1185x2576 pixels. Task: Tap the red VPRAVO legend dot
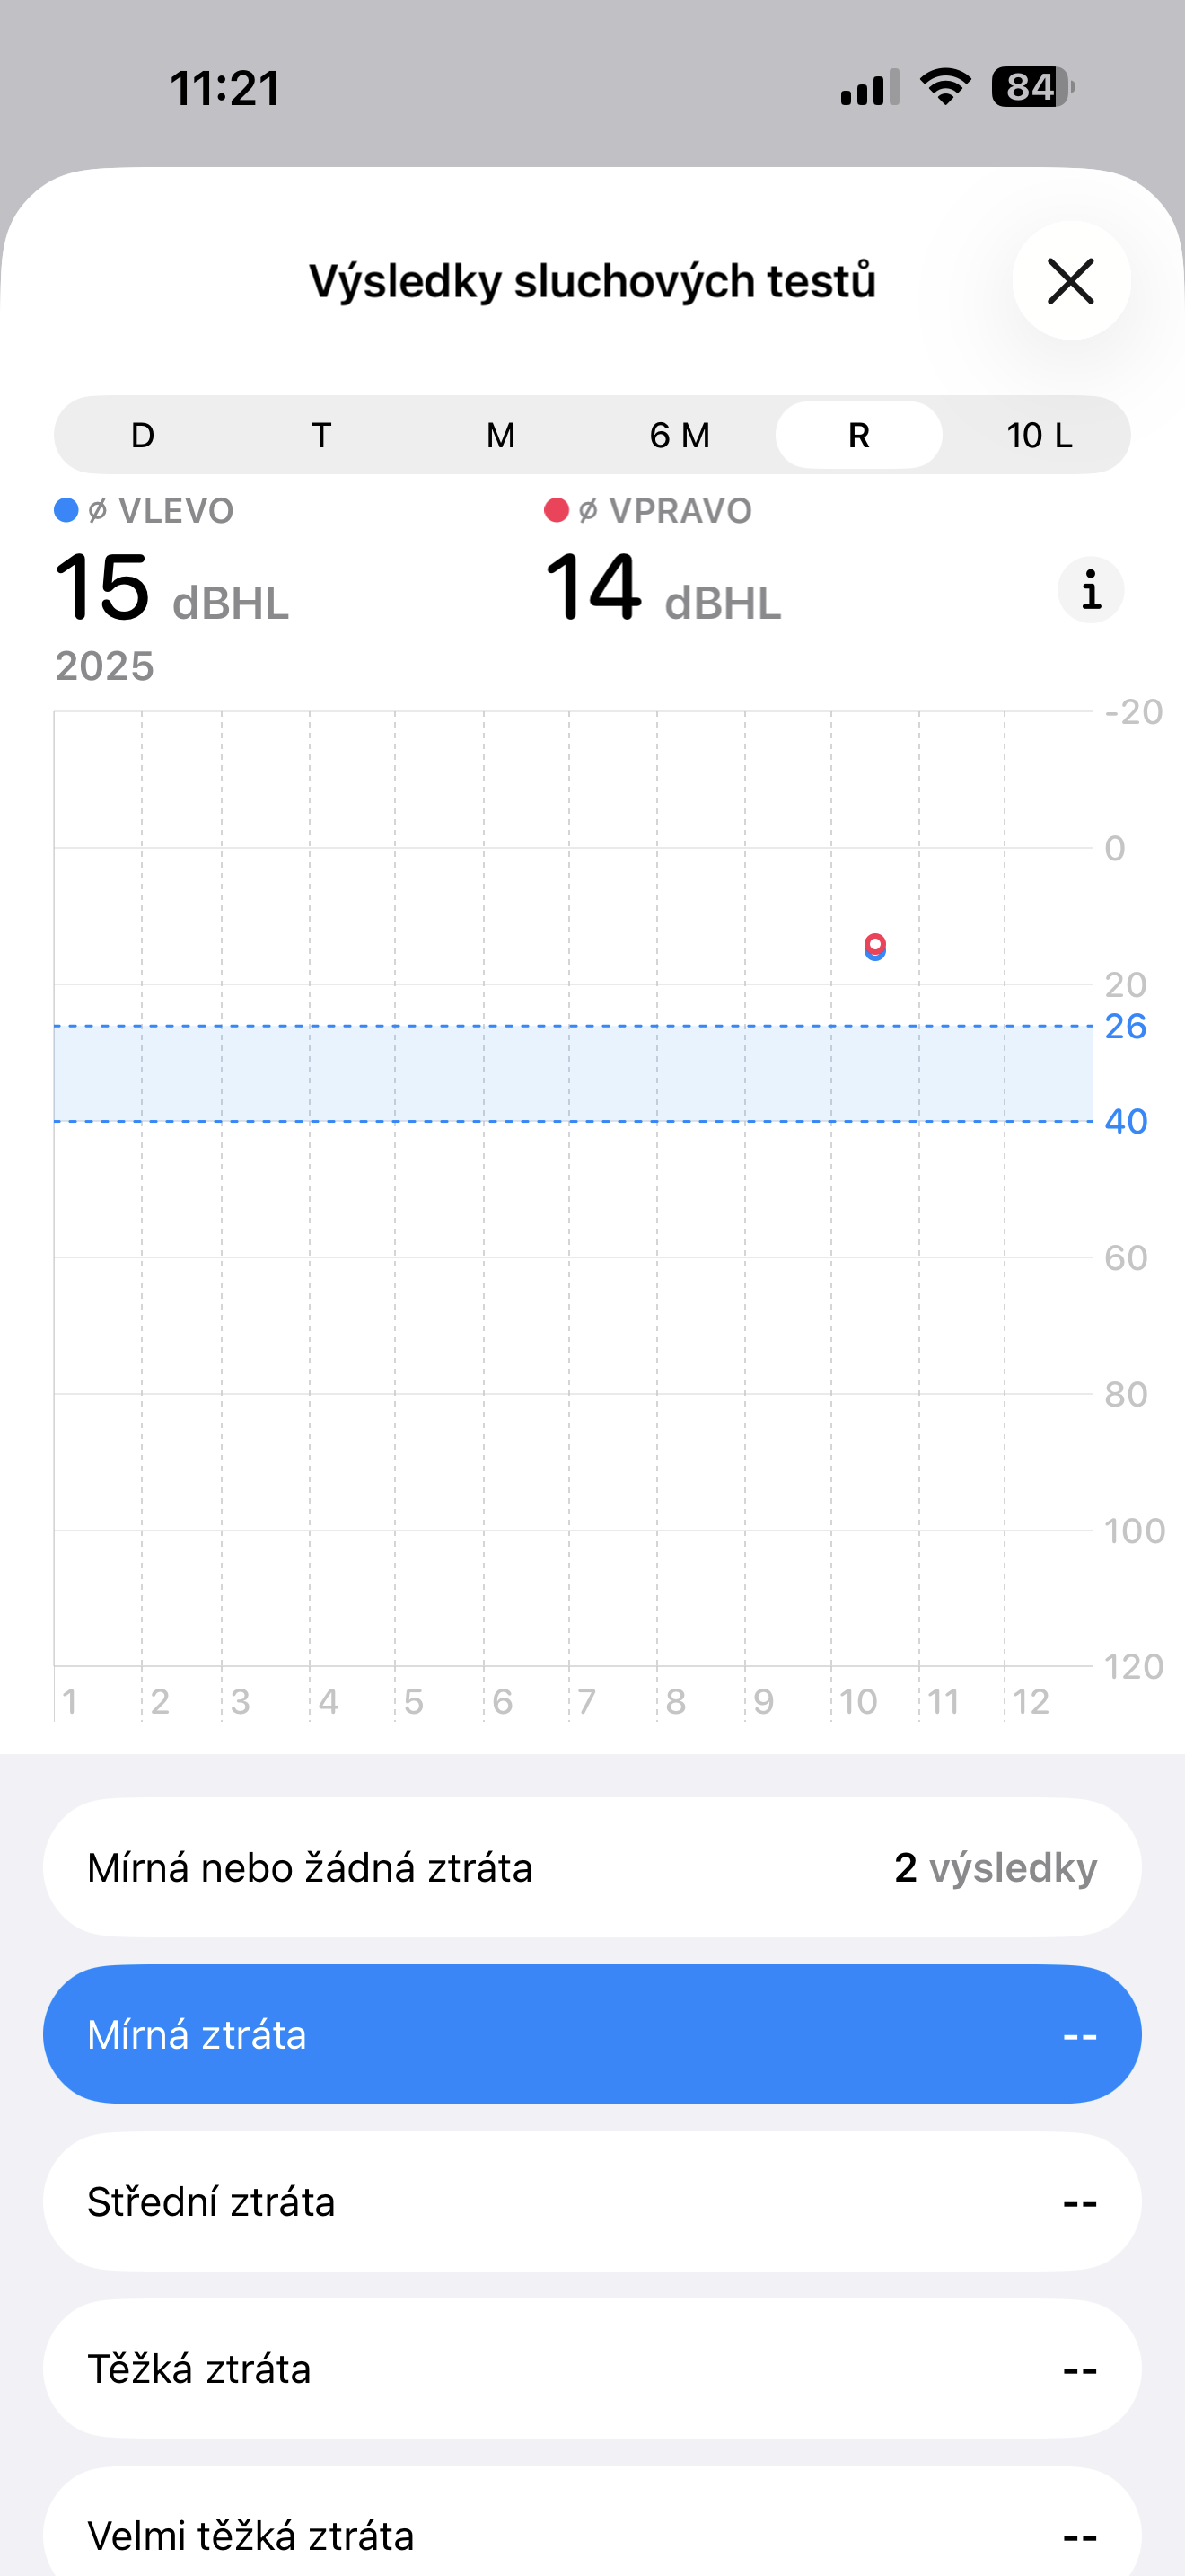point(557,511)
